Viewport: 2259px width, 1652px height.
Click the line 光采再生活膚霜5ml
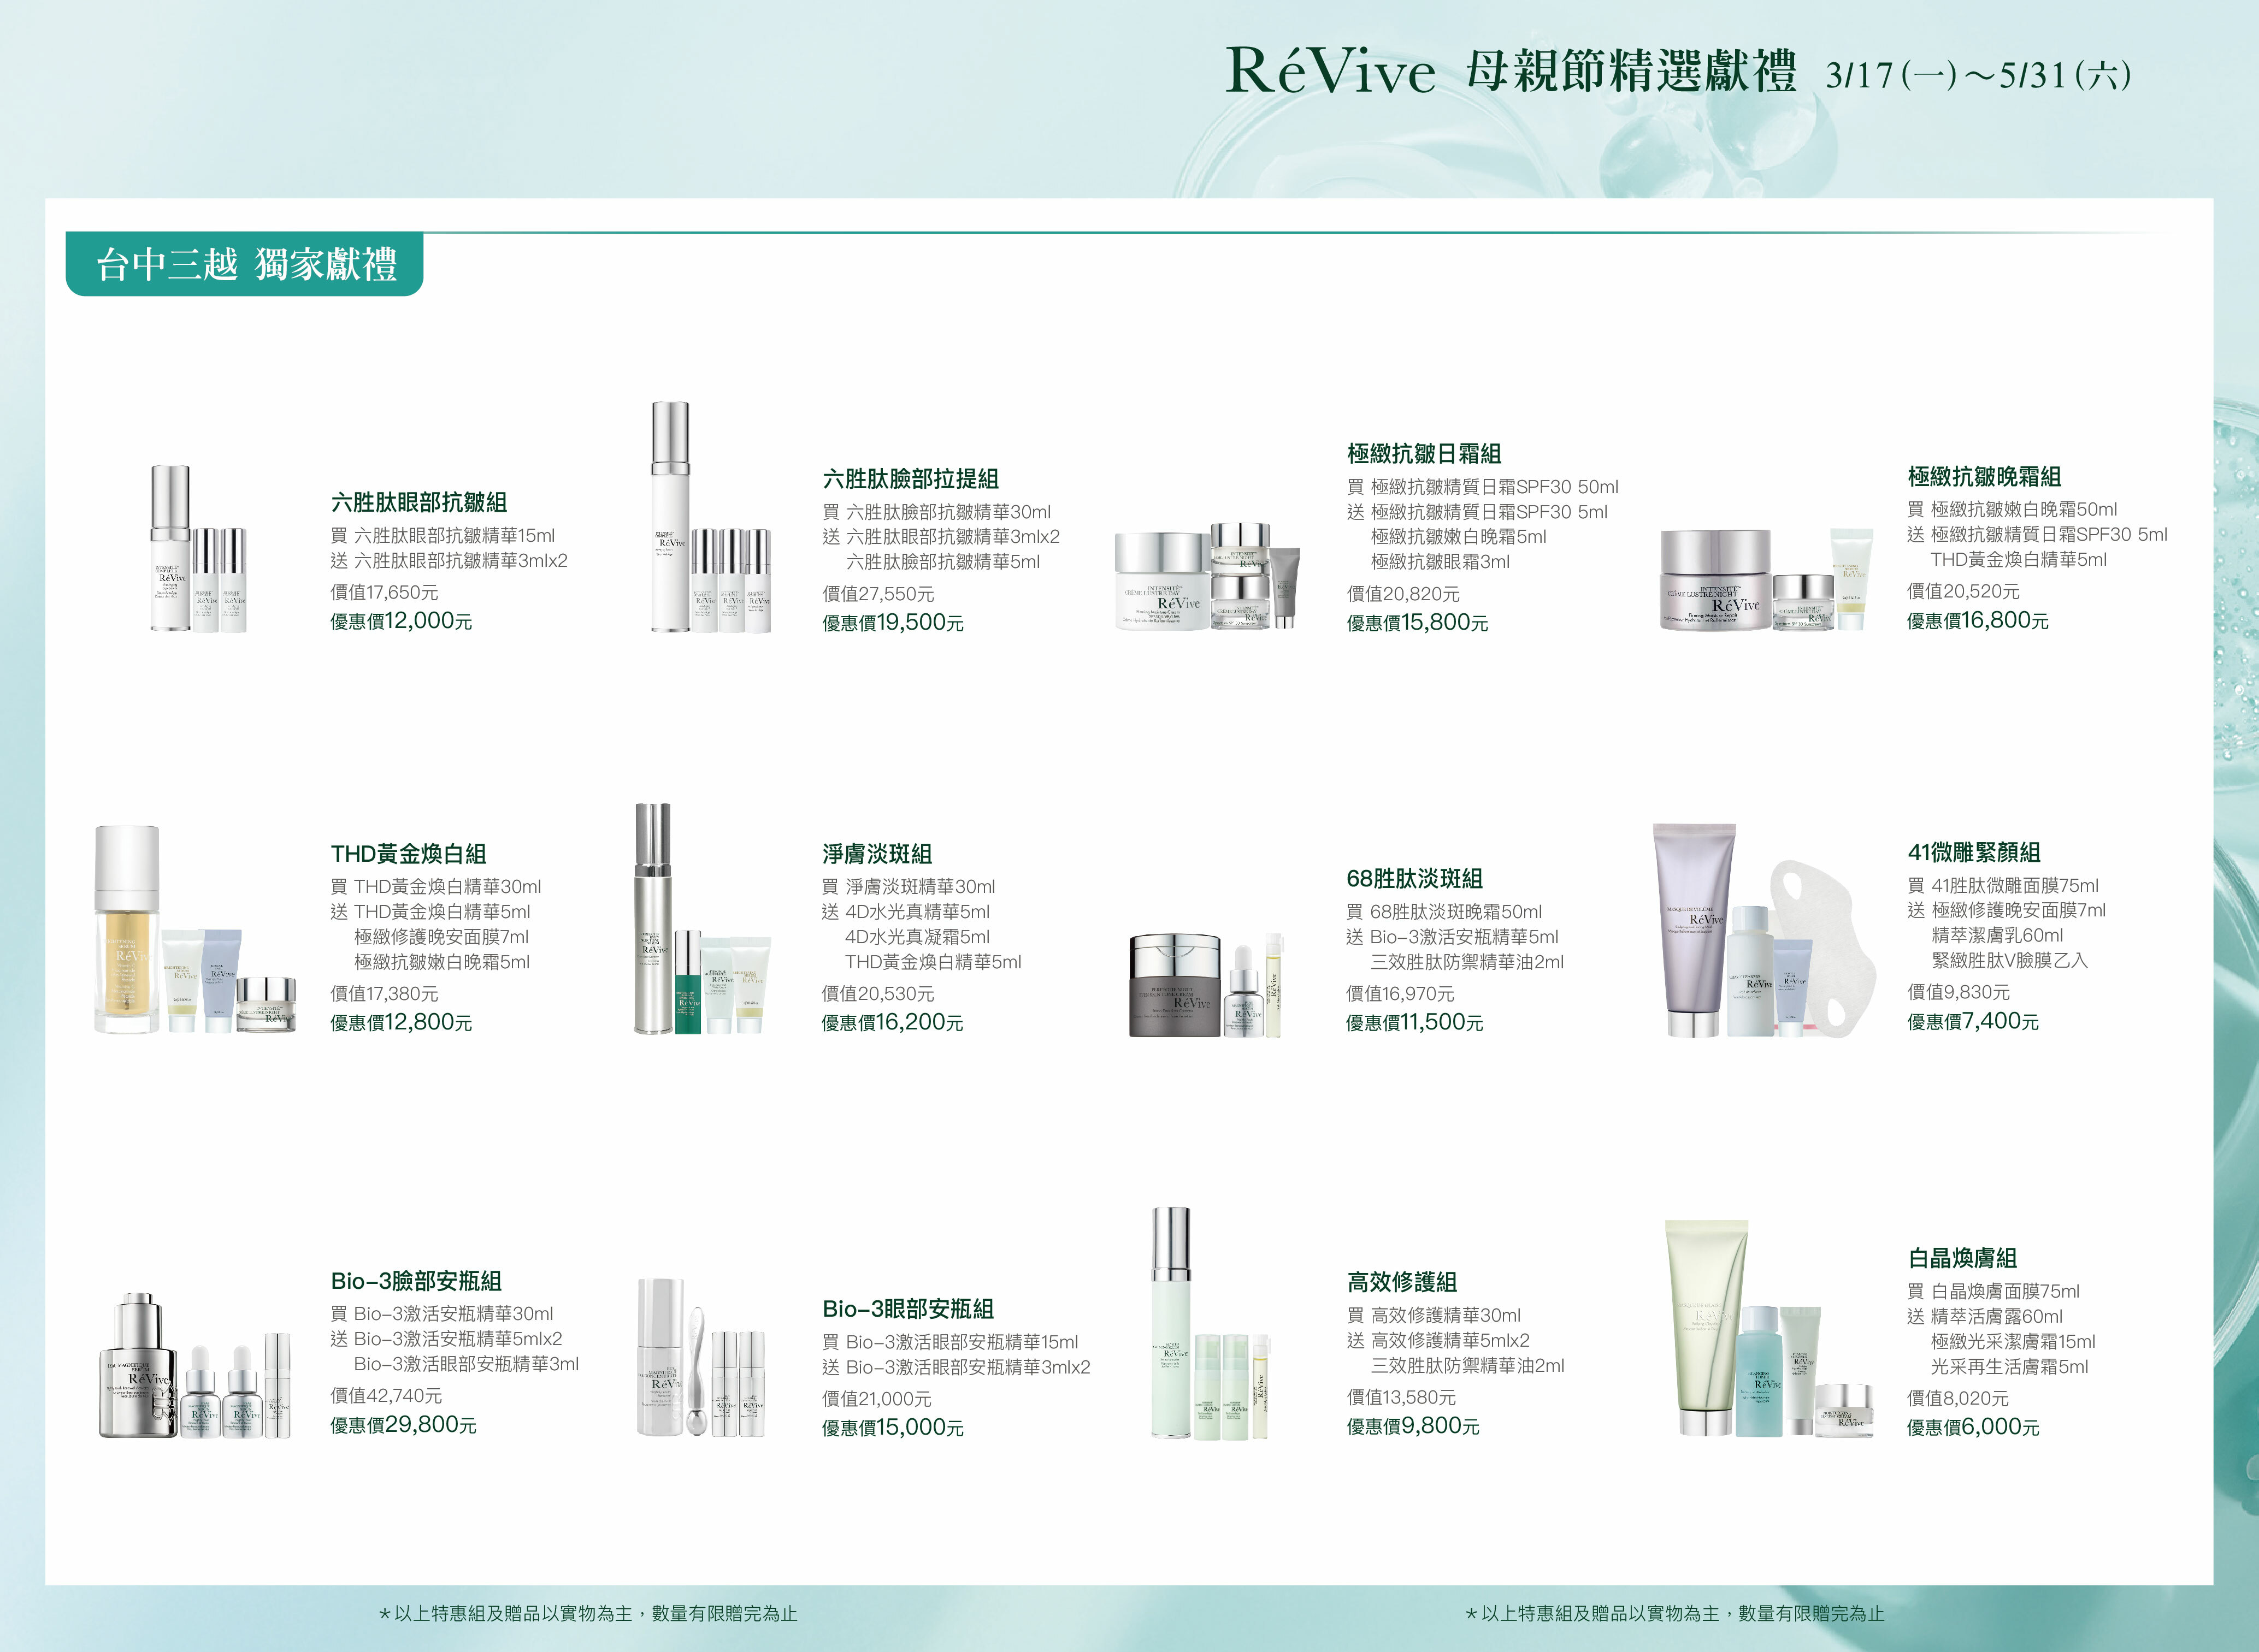(2010, 1367)
